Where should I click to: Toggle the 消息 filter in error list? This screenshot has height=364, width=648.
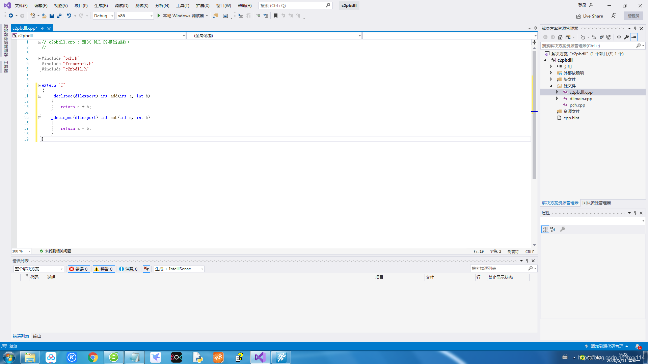pyautogui.click(x=128, y=269)
